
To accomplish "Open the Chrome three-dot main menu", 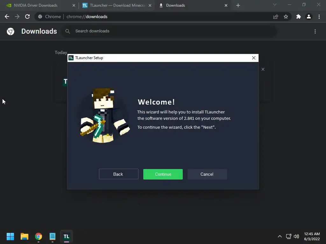I will pyautogui.click(x=319, y=17).
